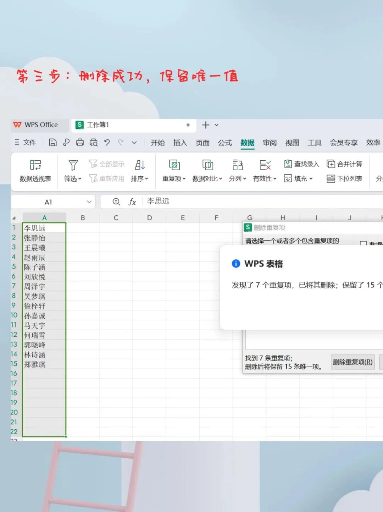
Task: Click the 删除重复项(R) button in dialog
Action: (x=353, y=362)
